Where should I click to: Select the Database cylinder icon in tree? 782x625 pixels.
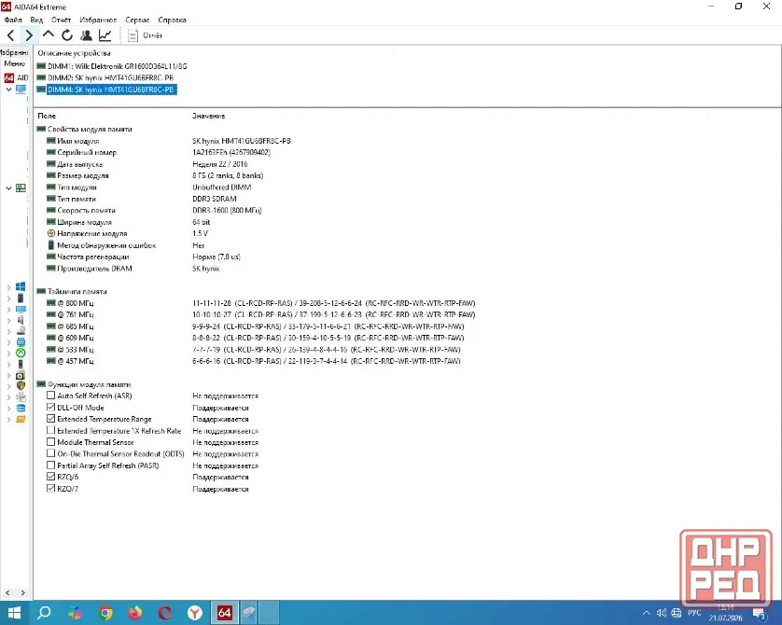[x=21, y=408]
